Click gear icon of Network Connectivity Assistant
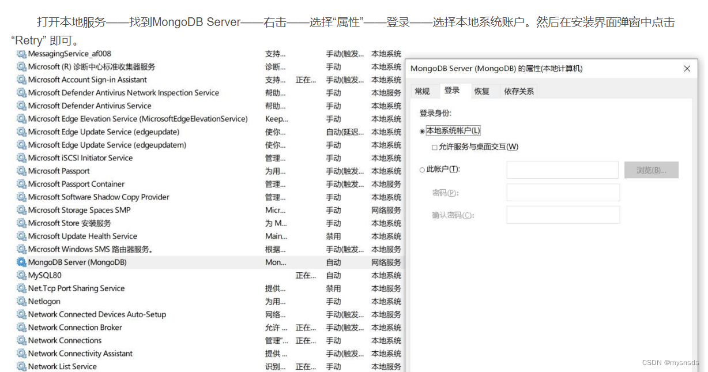This screenshot has height=372, width=708. [x=22, y=354]
